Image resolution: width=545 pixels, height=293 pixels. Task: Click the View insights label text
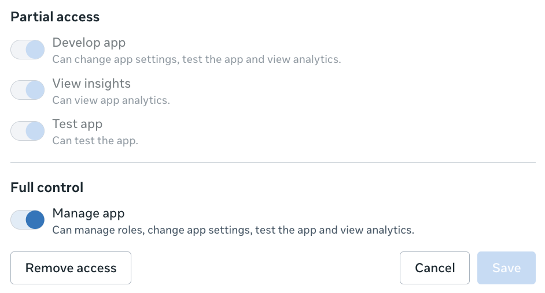(x=91, y=83)
